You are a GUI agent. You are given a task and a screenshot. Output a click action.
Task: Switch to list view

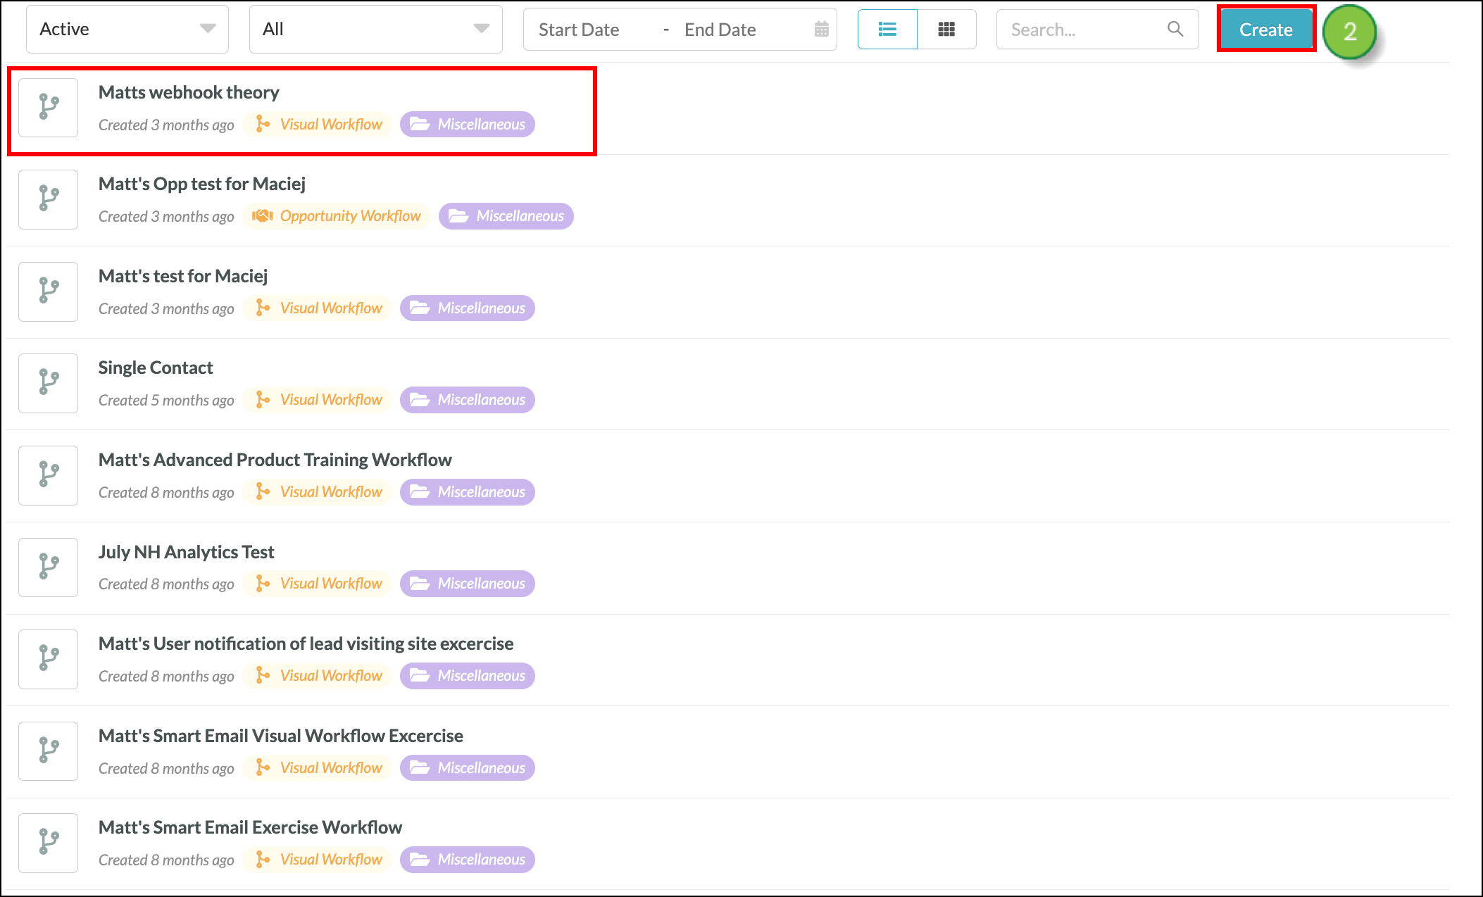887,30
